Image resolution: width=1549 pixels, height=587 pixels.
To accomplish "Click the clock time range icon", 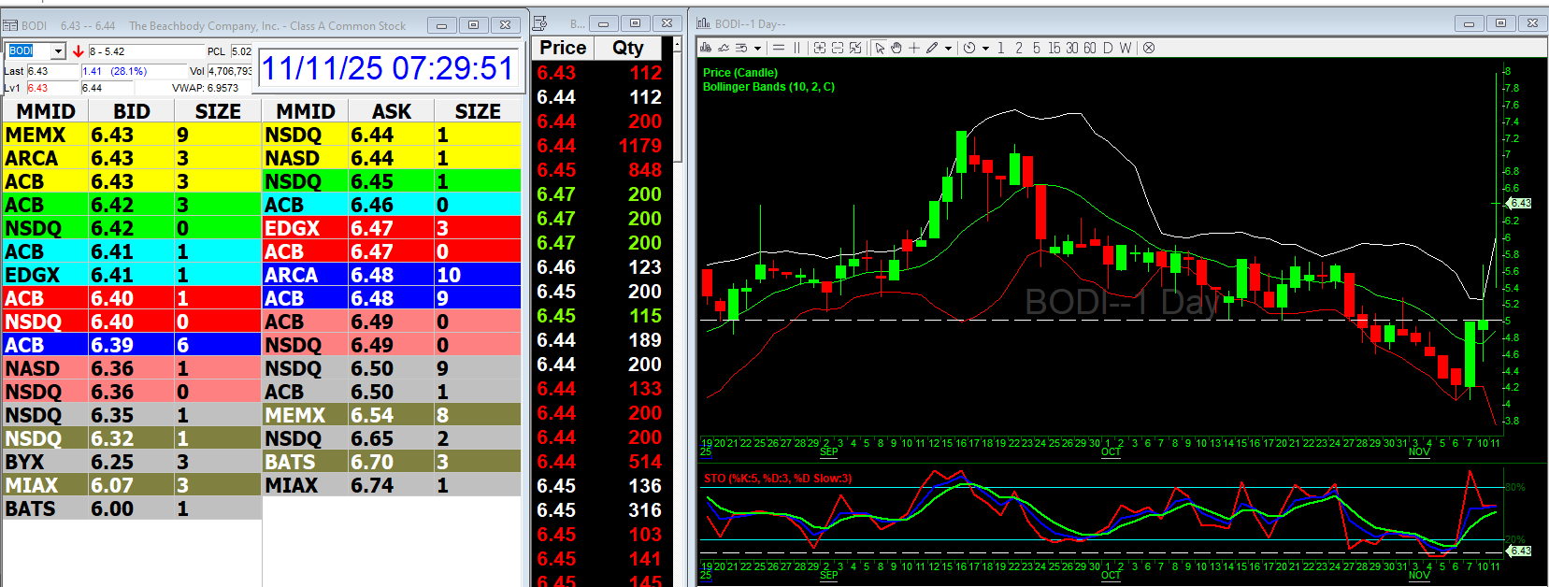I will [969, 48].
